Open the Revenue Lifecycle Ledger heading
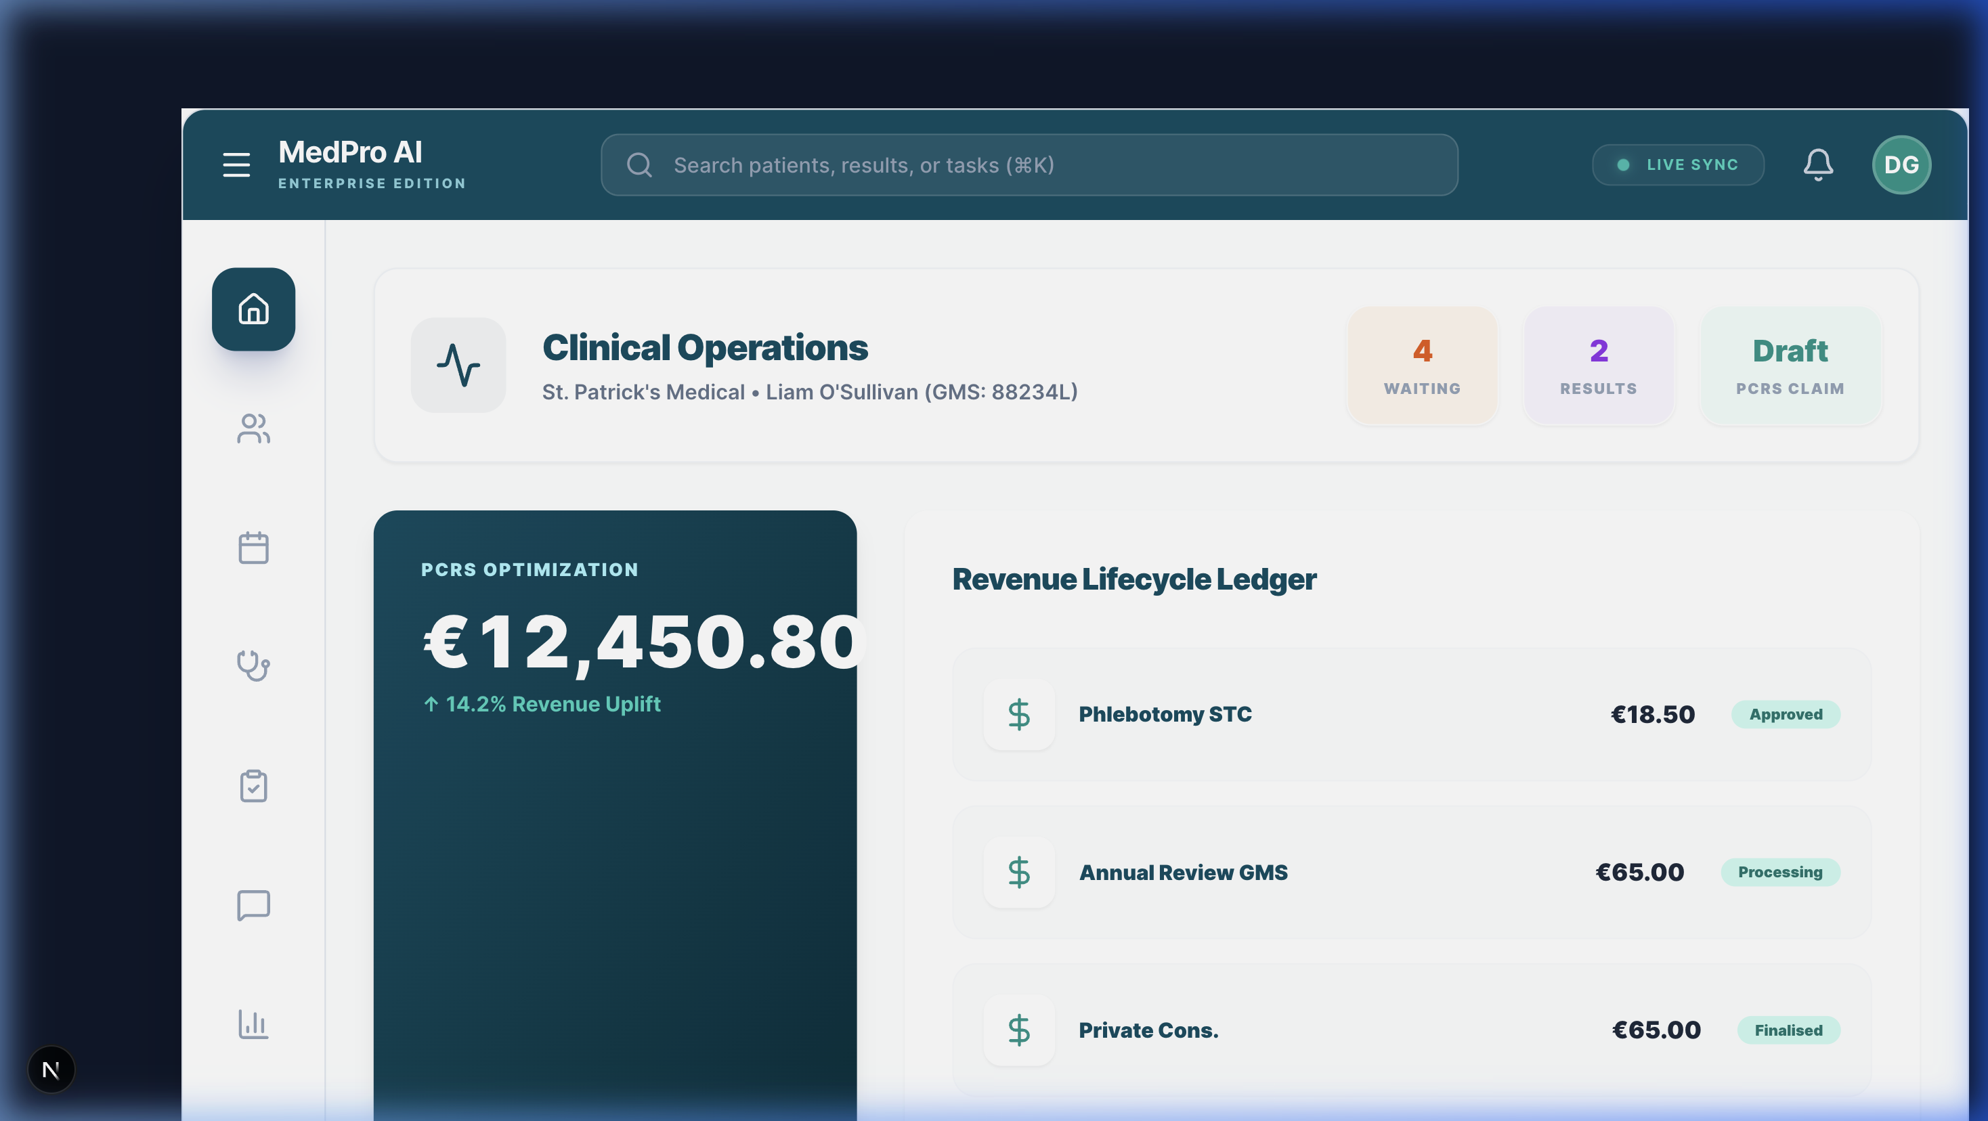The image size is (1988, 1121). (1134, 579)
